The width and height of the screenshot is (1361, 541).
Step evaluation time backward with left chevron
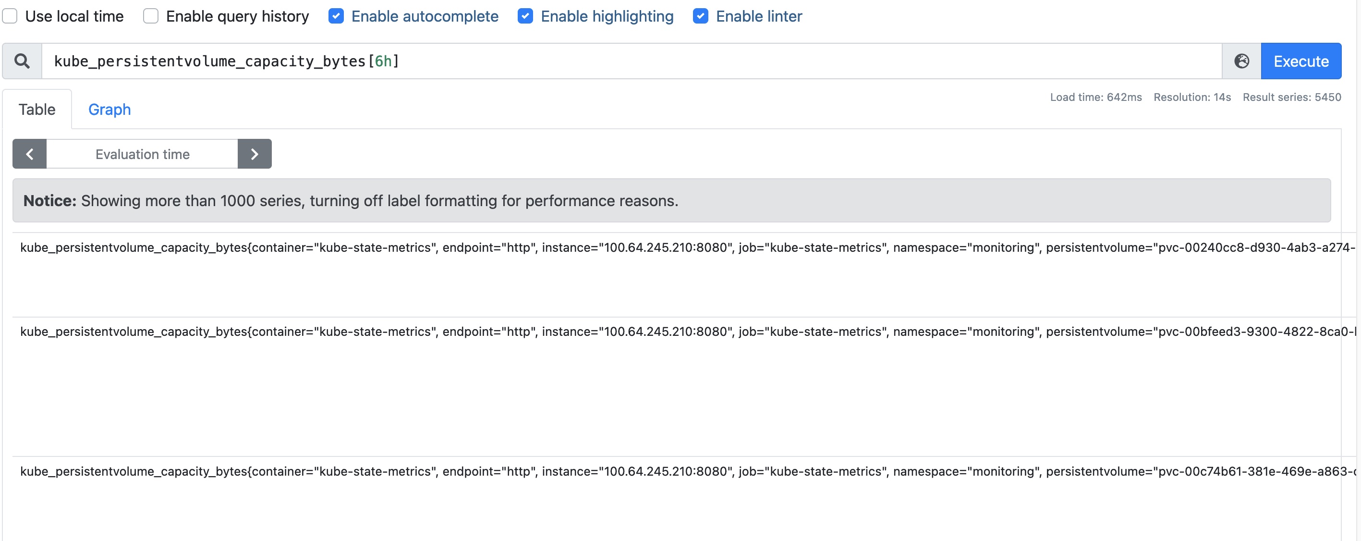click(x=29, y=154)
